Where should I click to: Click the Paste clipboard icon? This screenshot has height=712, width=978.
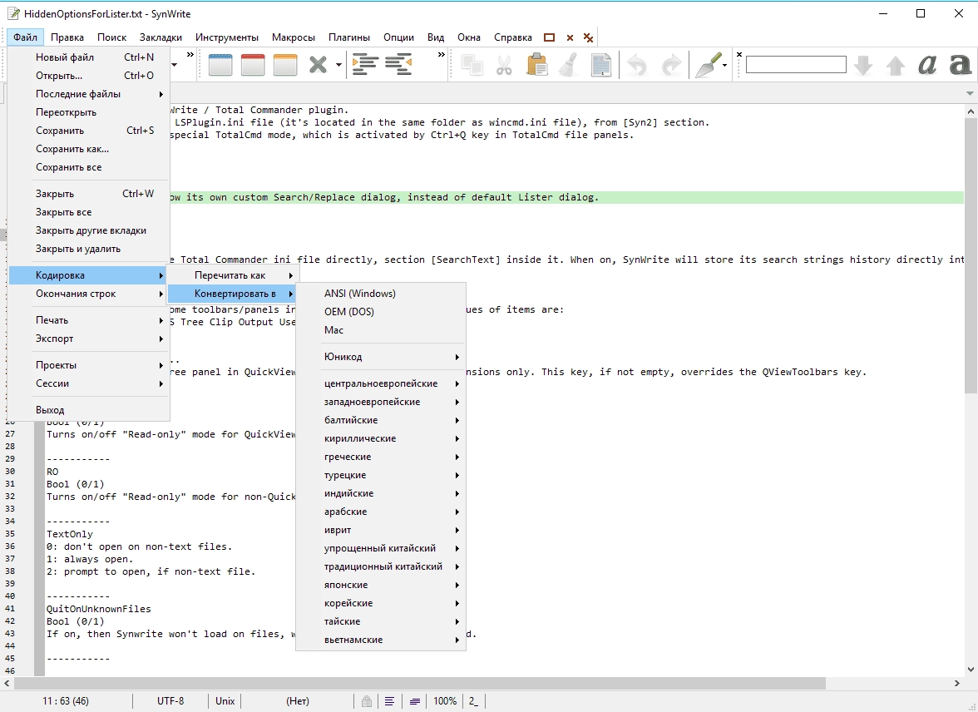point(536,65)
